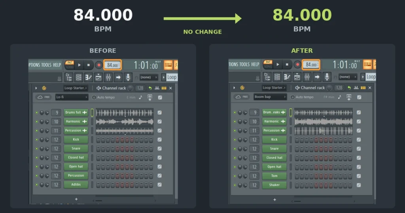Image resolution: width=405 pixels, height=213 pixels.
Task: Click the microphone icon in BEFORE toolbar
Action: [x=128, y=77]
